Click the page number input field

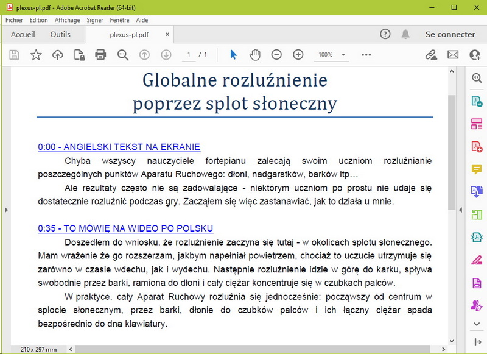click(189, 55)
